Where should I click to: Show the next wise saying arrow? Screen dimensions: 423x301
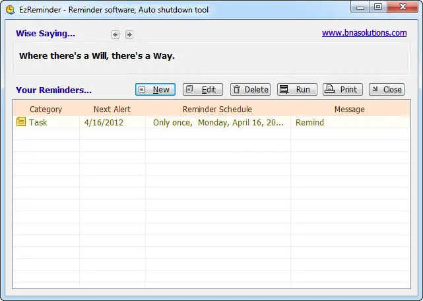[x=129, y=34]
